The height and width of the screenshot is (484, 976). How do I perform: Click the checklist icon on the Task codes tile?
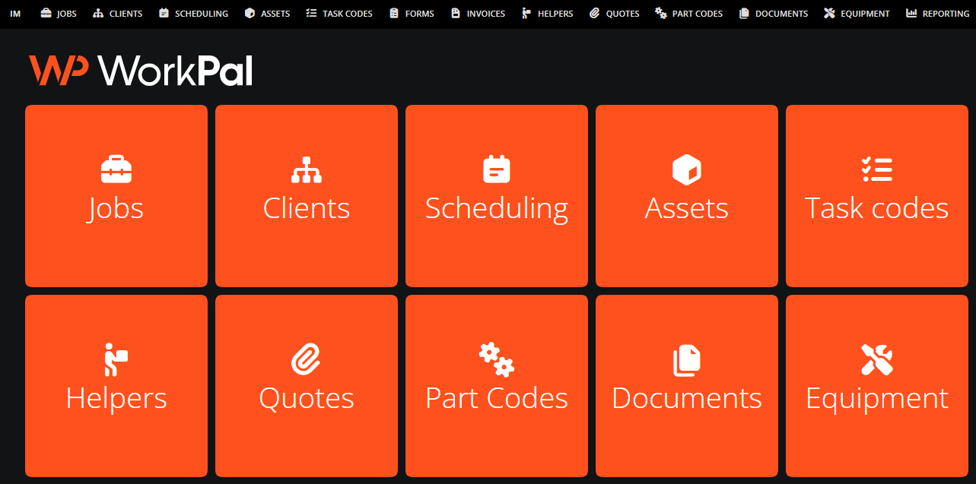click(x=877, y=169)
